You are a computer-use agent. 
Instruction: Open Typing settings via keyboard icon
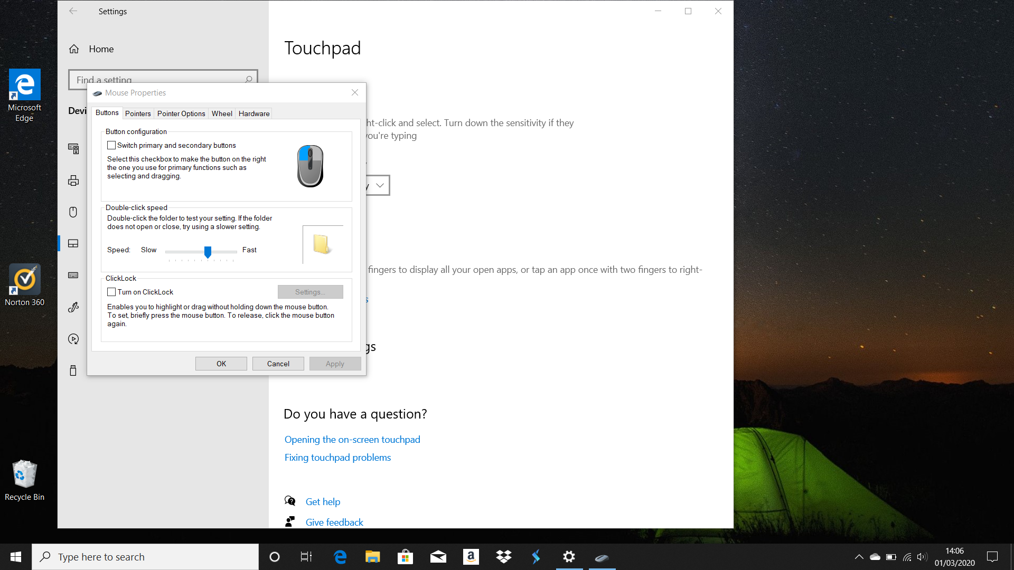tap(73, 275)
